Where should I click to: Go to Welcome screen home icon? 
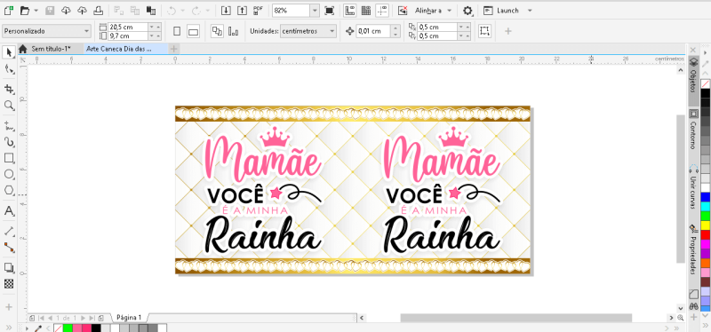coord(23,49)
